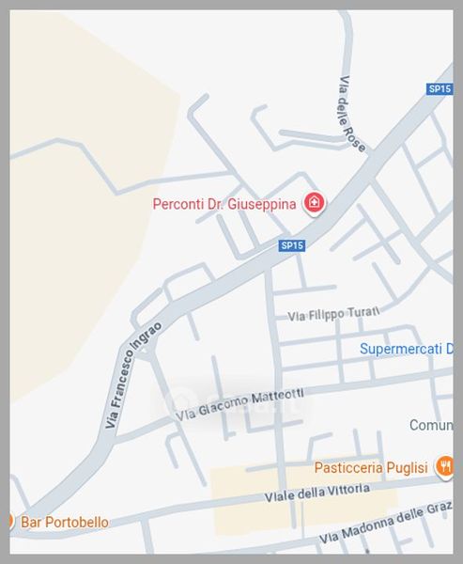Click the Via Madonna delle Grazie label
Viewport: 463px width, 564px height.
point(386,522)
